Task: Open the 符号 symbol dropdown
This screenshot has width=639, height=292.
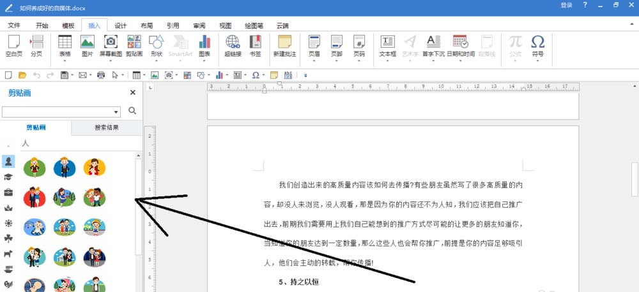Action: 538,61
